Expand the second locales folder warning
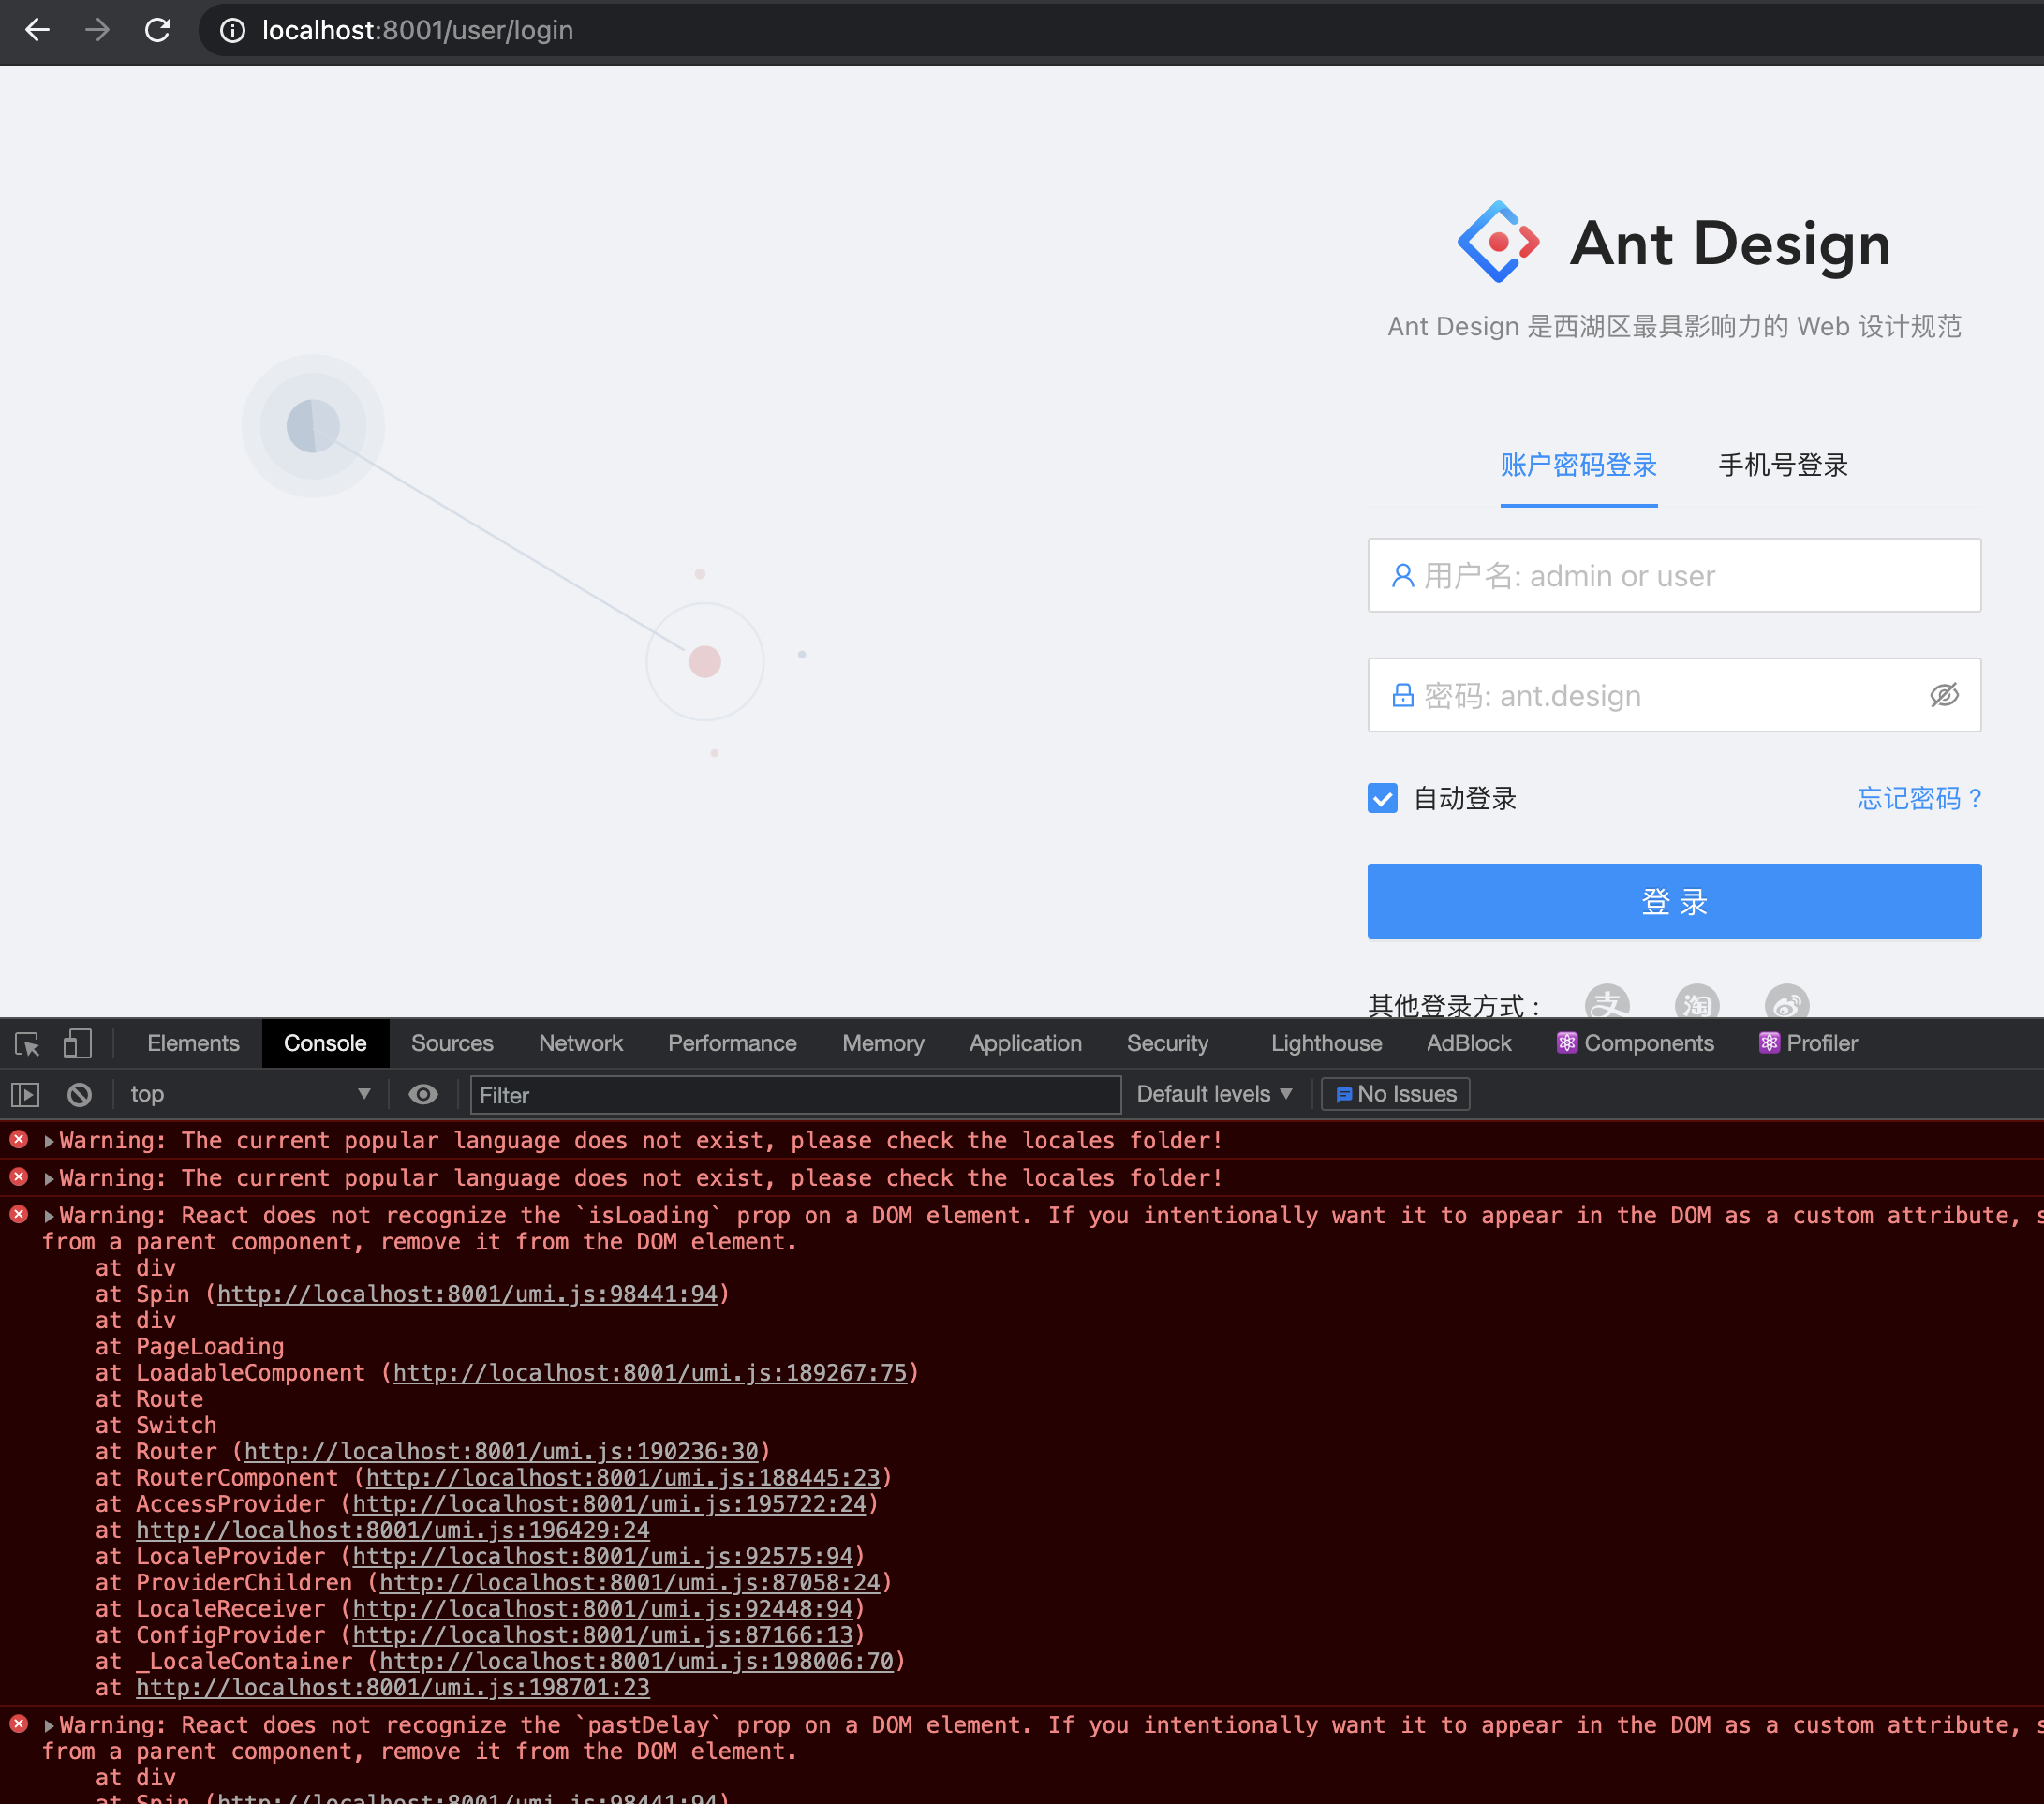Screen dimensions: 2044x1804 (x=49, y=1179)
